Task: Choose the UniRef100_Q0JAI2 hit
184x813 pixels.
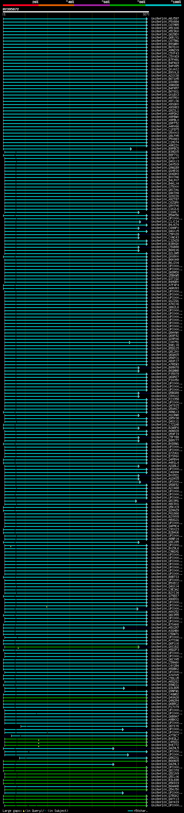Action: tap(165, 70)
